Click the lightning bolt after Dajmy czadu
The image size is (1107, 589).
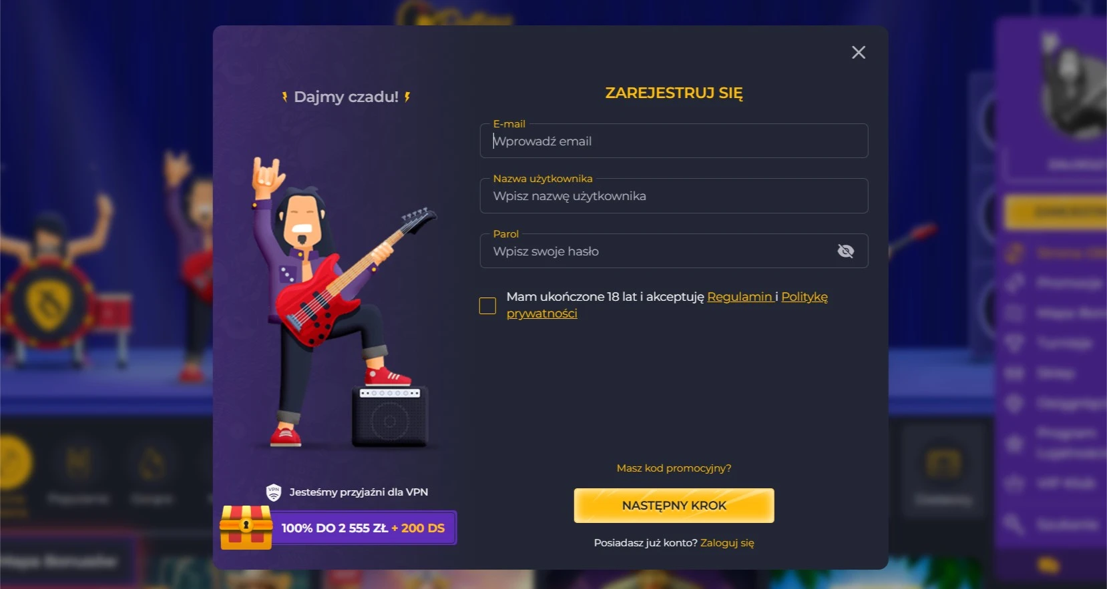(407, 97)
